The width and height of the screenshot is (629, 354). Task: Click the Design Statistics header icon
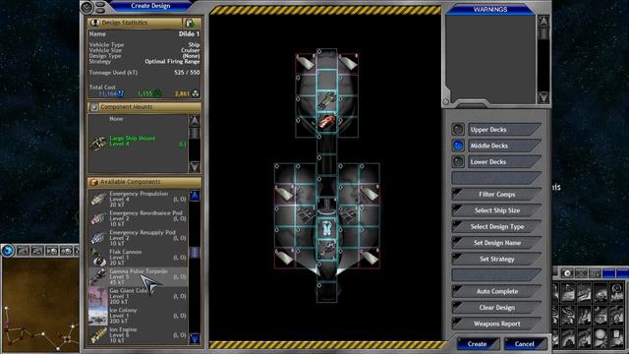pos(94,23)
